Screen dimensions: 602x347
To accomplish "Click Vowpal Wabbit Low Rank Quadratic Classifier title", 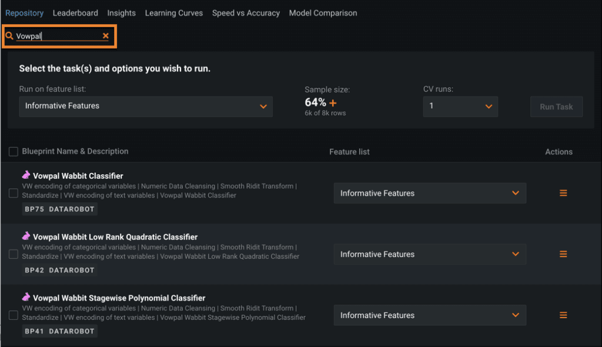I will pos(115,237).
